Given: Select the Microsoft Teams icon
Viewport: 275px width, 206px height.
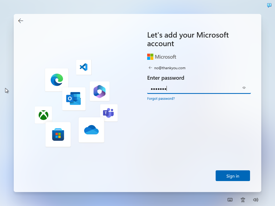Looking at the screenshot, I should coord(109,113).
